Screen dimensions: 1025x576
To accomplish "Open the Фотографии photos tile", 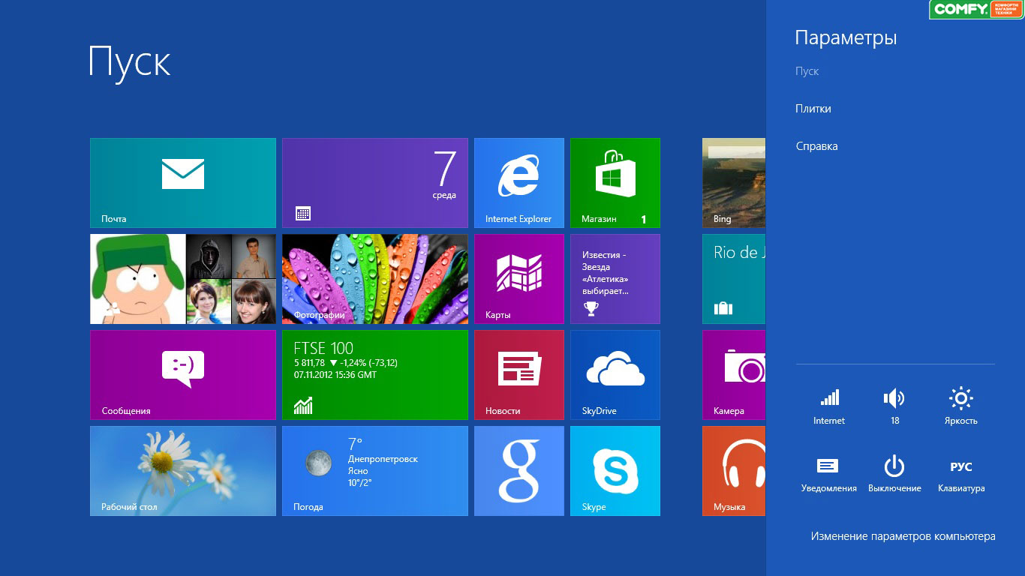I will click(375, 279).
